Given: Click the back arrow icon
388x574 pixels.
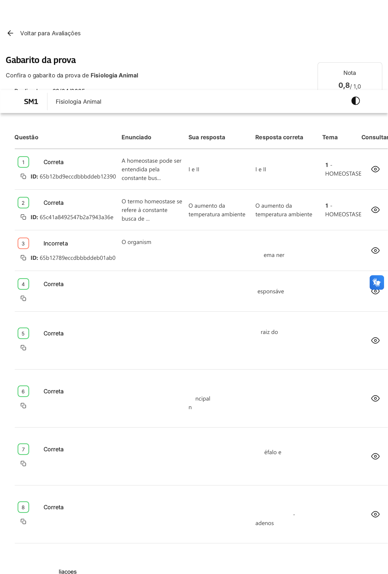Looking at the screenshot, I should pos(10,33).
